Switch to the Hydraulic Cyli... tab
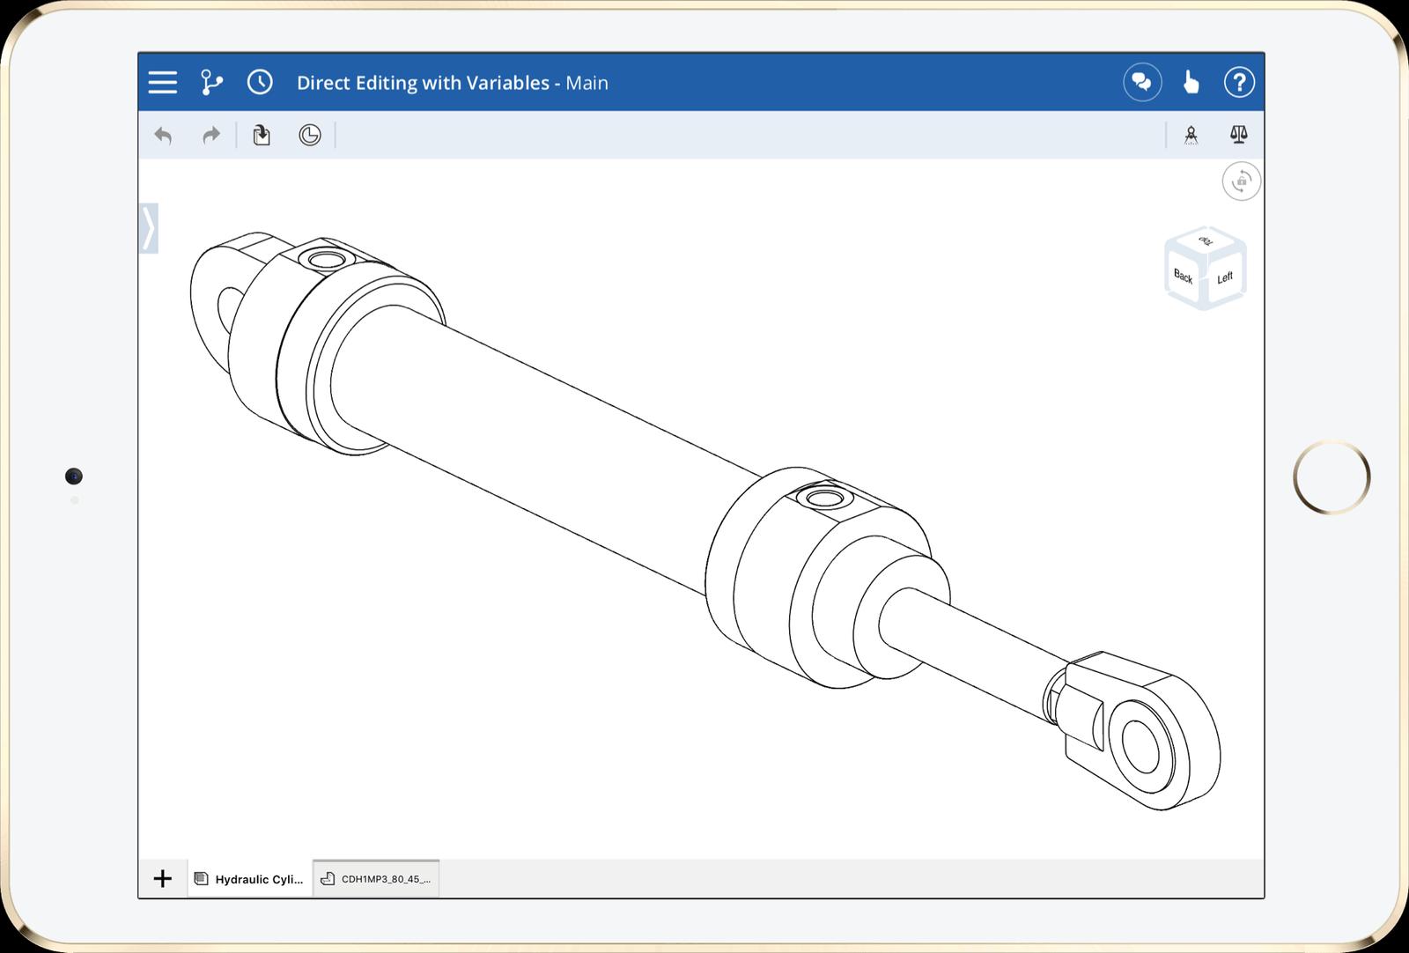1409x953 pixels. [250, 879]
